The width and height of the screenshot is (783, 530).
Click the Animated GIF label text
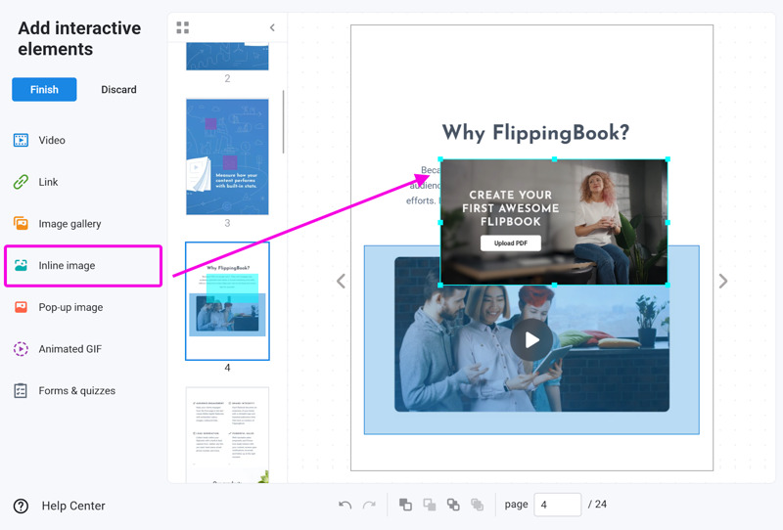click(x=70, y=349)
